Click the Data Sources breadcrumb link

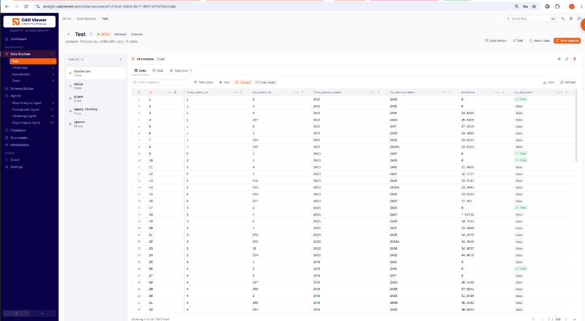click(x=87, y=19)
